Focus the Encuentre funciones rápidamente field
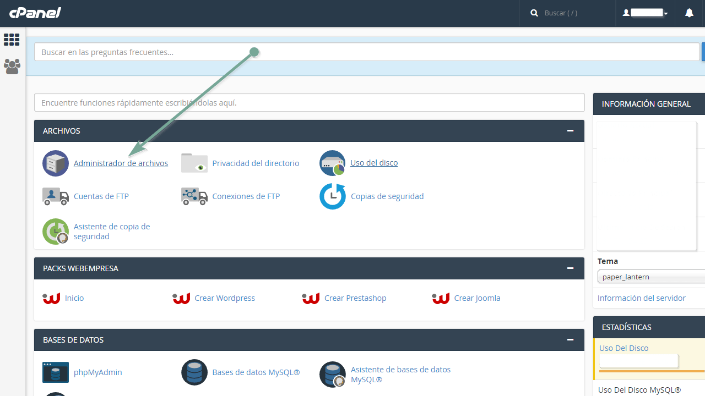This screenshot has height=396, width=705. (x=309, y=102)
